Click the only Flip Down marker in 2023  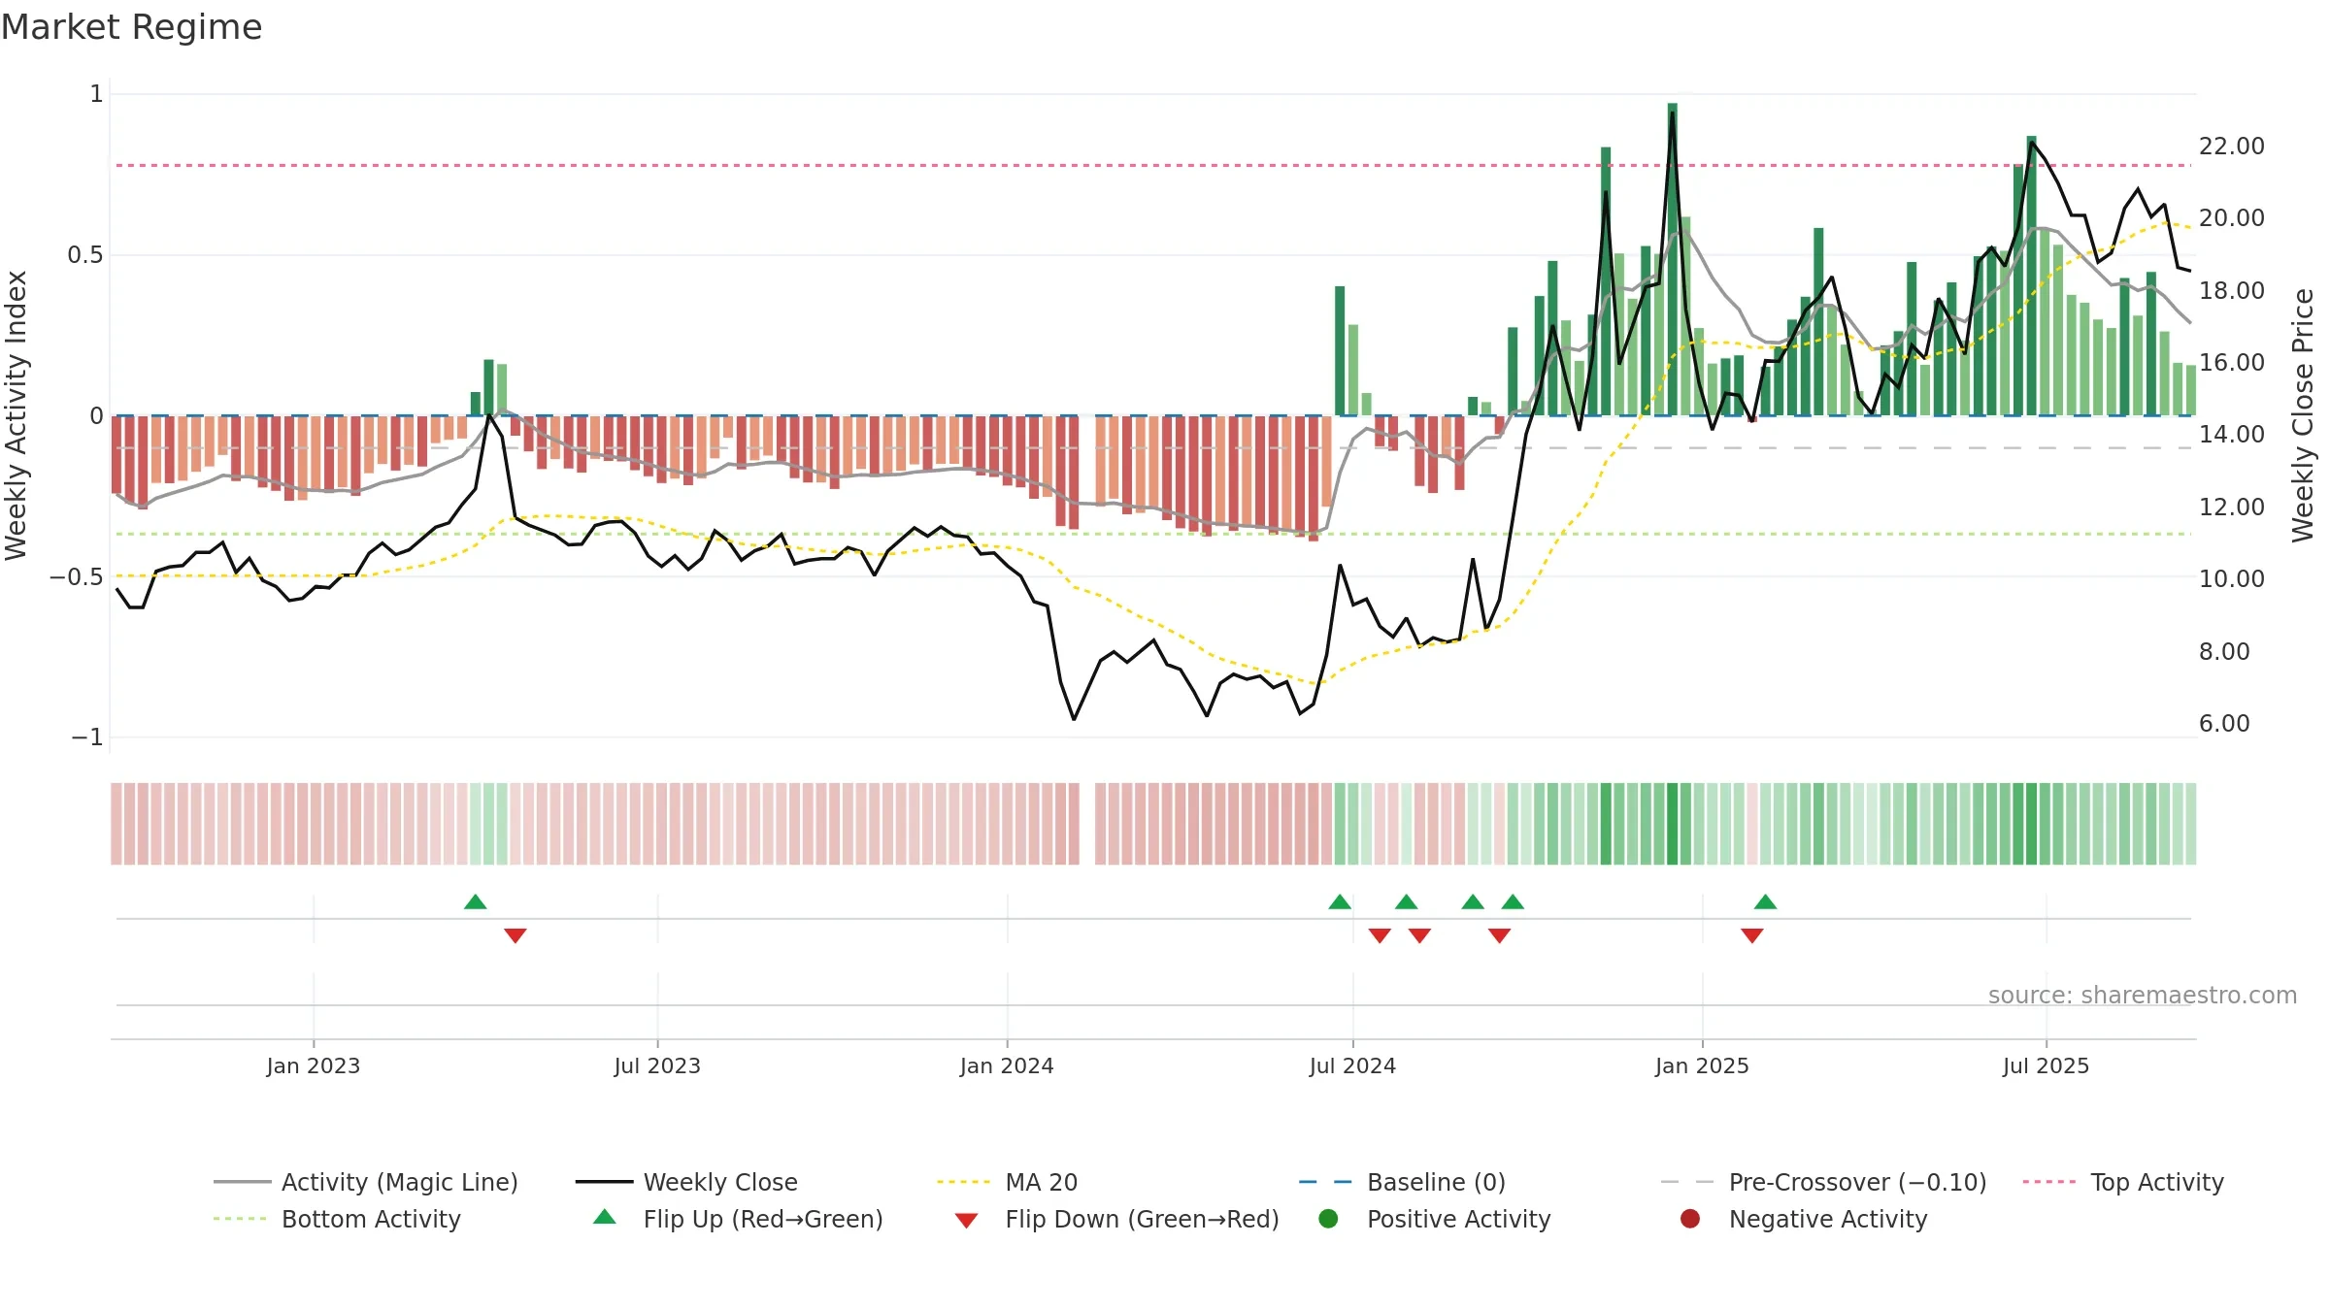(x=516, y=935)
